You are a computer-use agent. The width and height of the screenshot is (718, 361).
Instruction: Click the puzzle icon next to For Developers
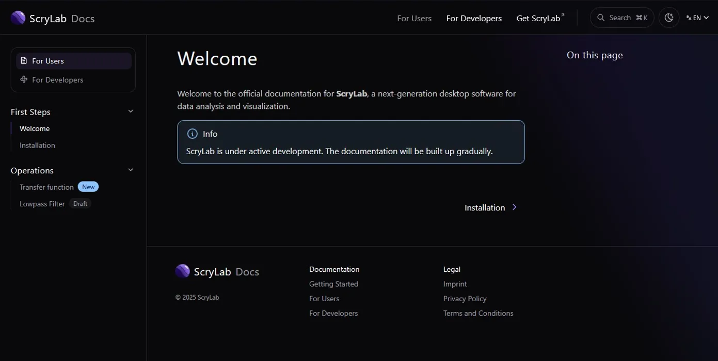[24, 79]
